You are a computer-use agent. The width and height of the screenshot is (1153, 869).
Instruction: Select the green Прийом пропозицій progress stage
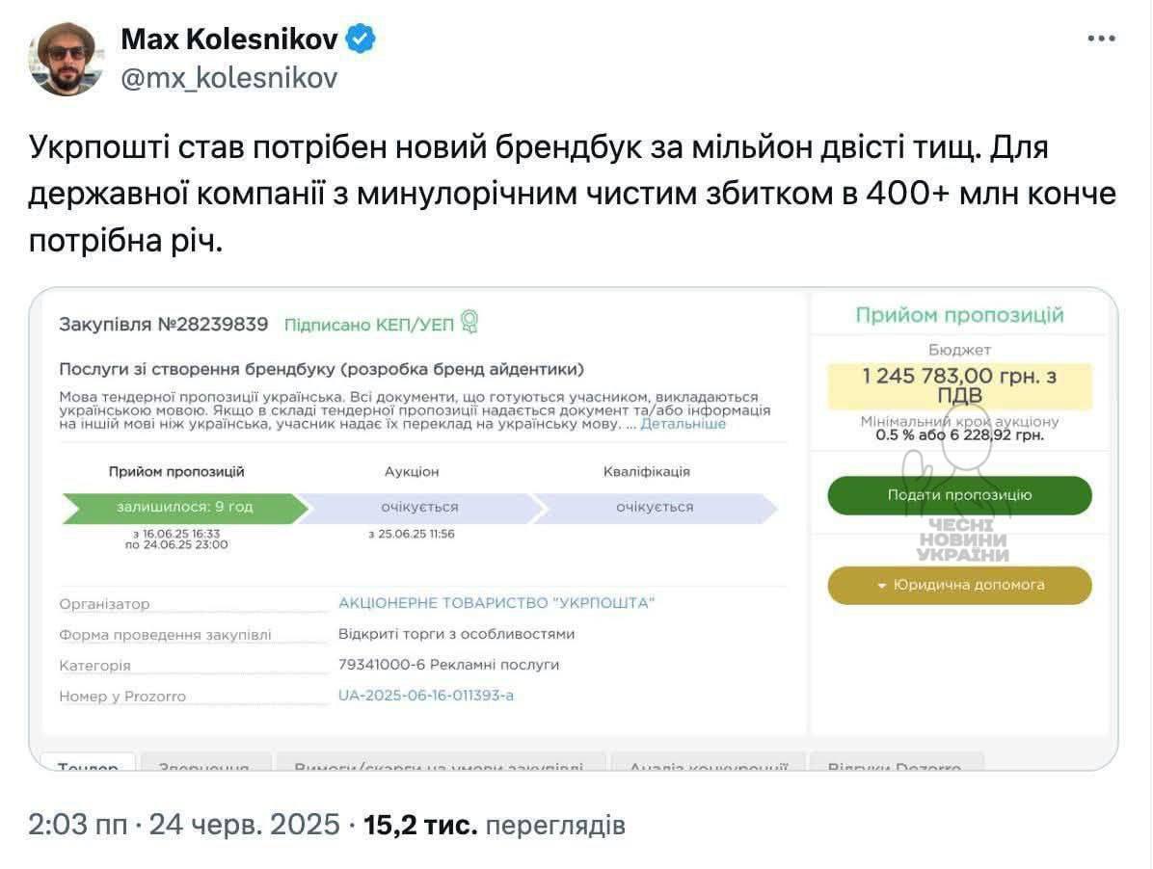pos(185,508)
